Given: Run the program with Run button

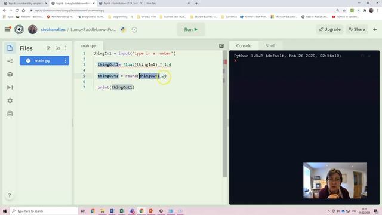Looking at the screenshot, I should tap(191, 29).
